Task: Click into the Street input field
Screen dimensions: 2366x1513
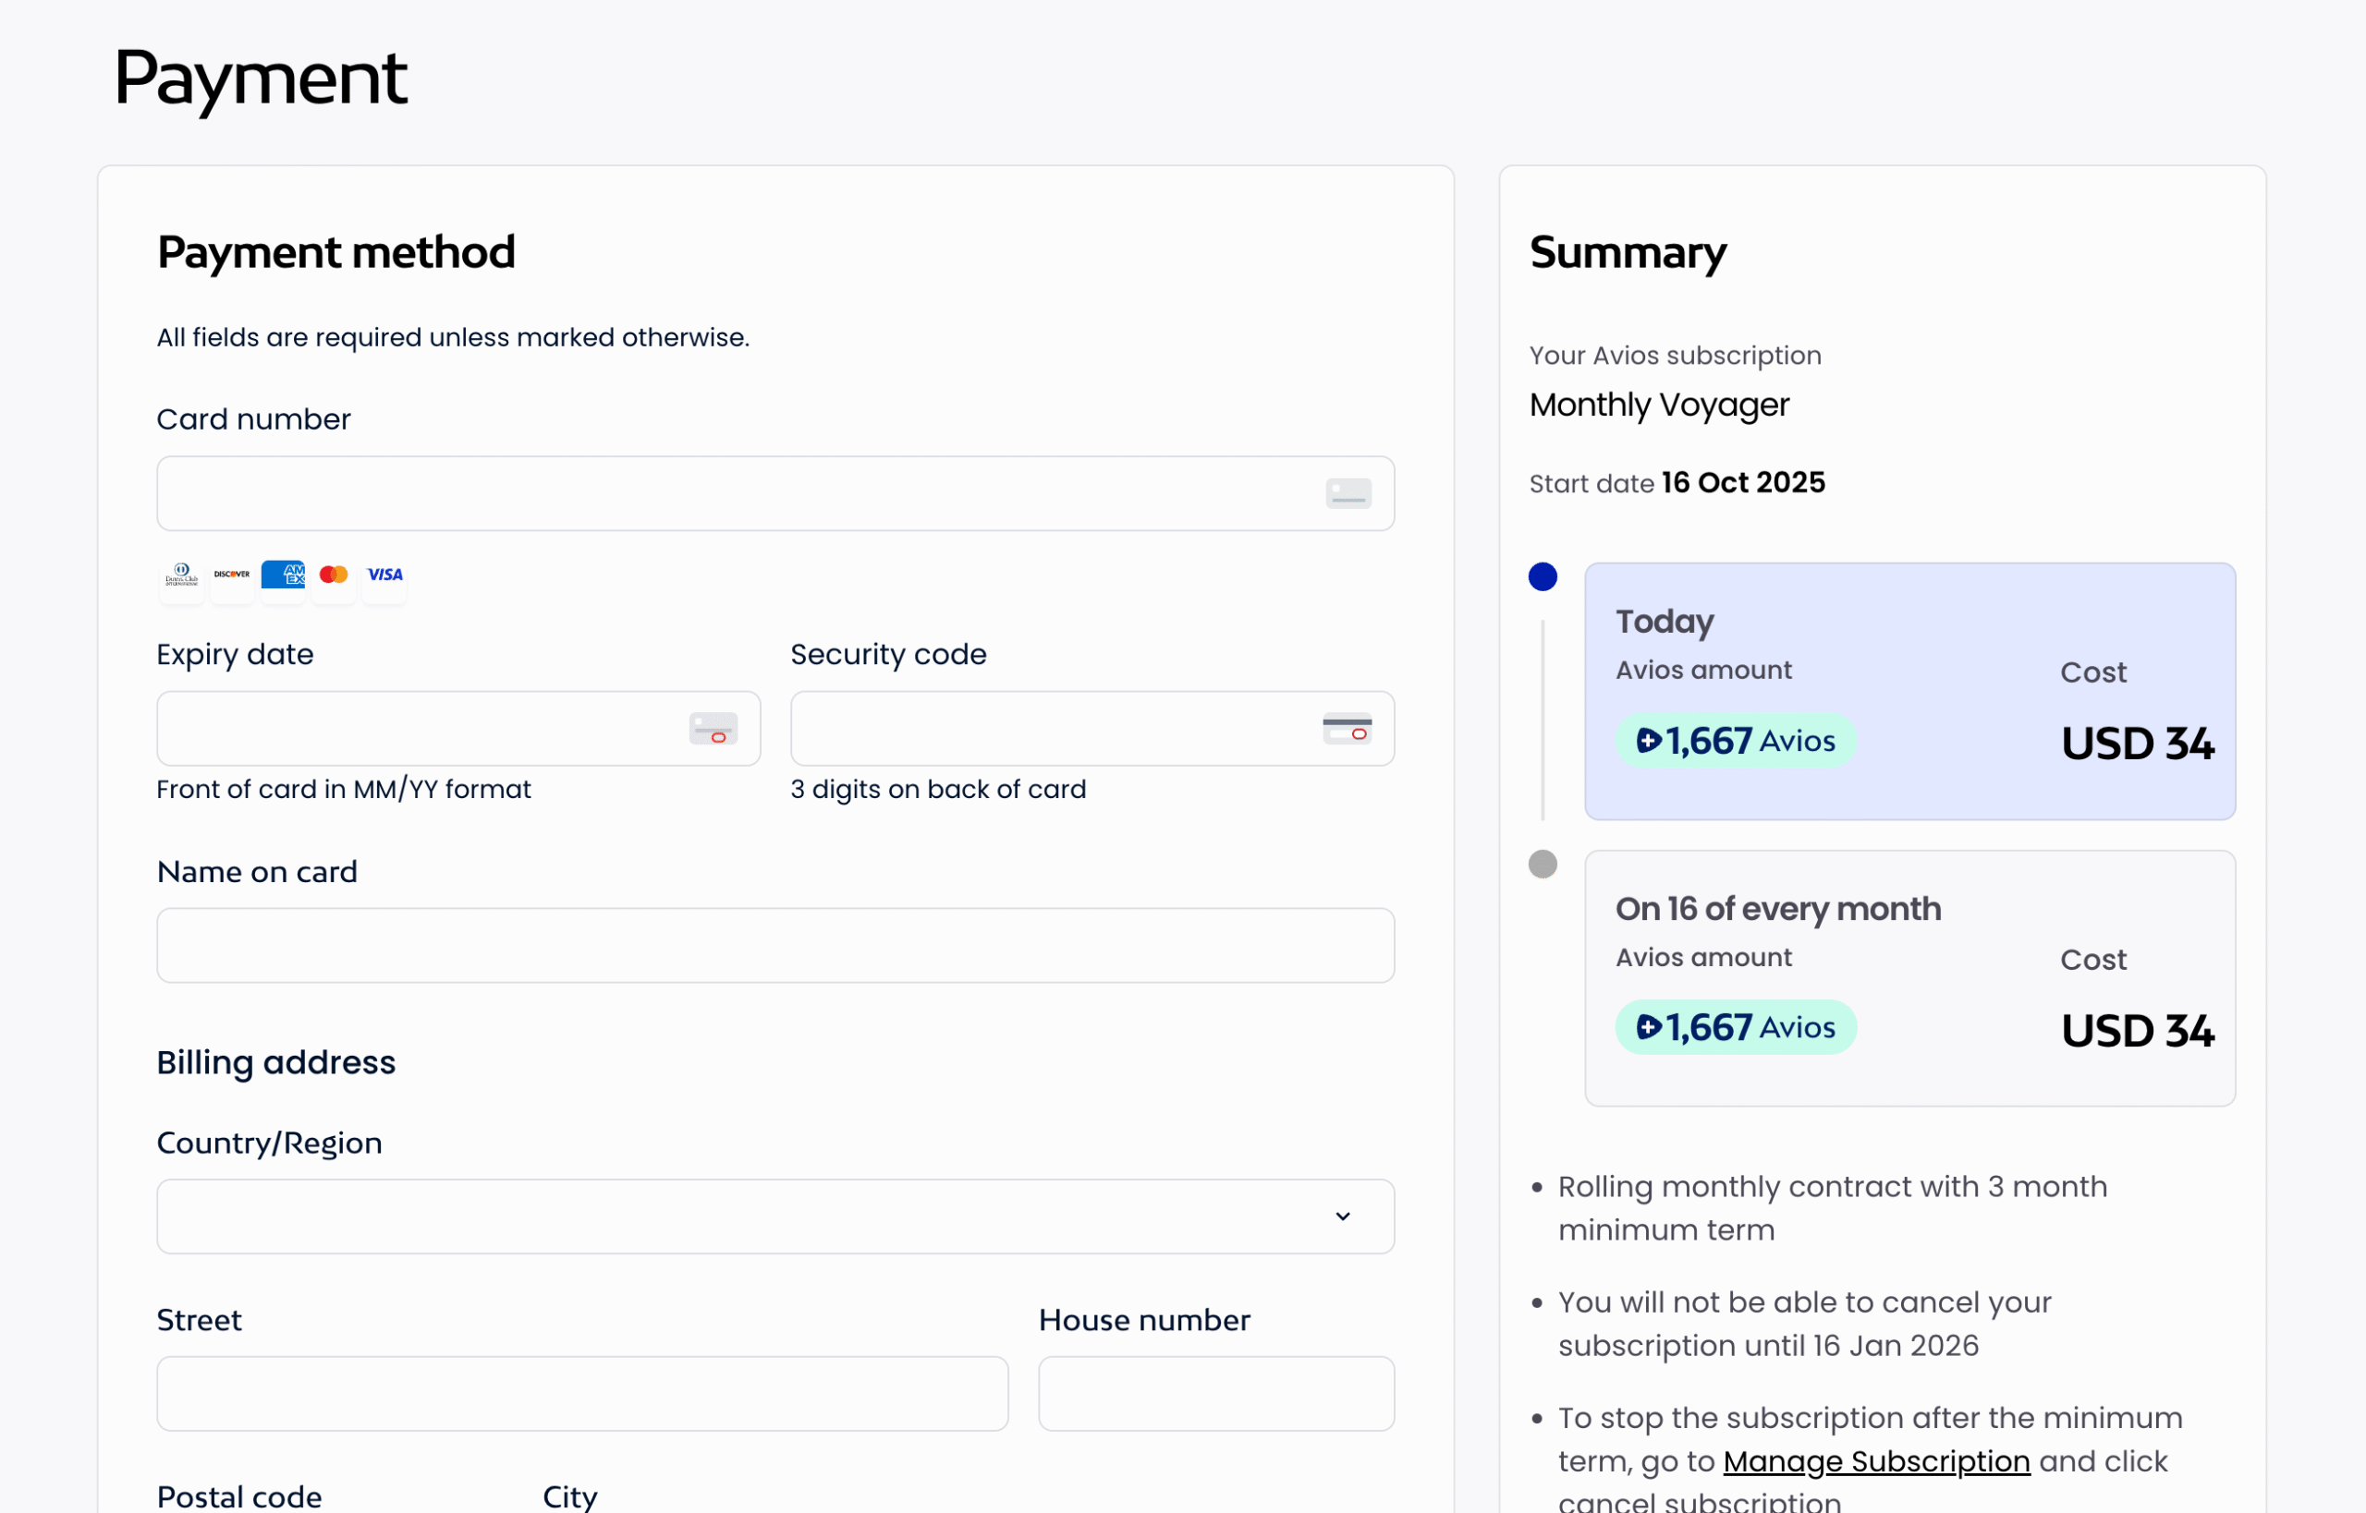Action: point(582,1393)
